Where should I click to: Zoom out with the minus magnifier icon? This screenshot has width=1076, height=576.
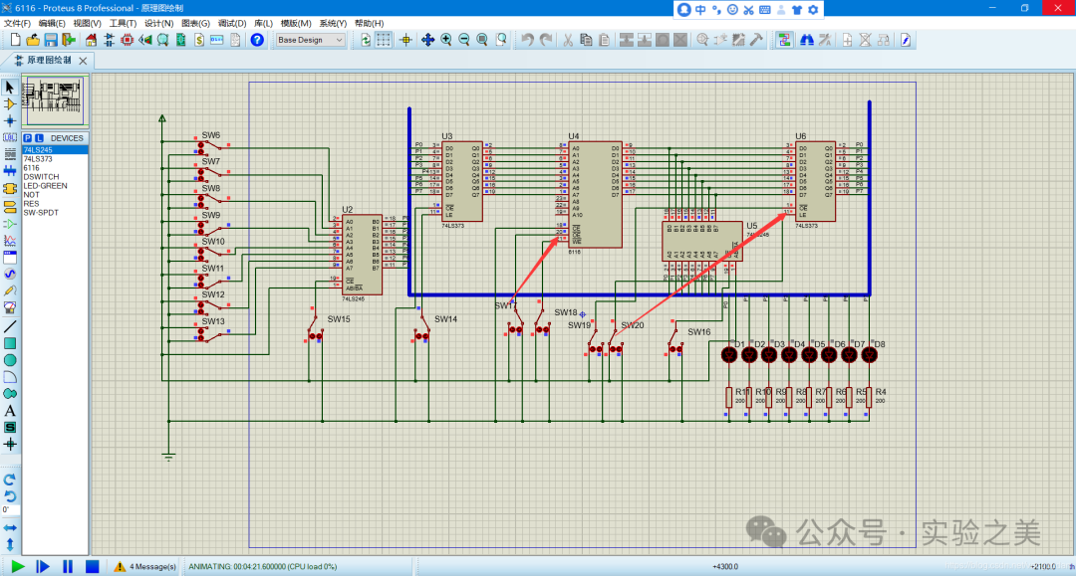464,41
